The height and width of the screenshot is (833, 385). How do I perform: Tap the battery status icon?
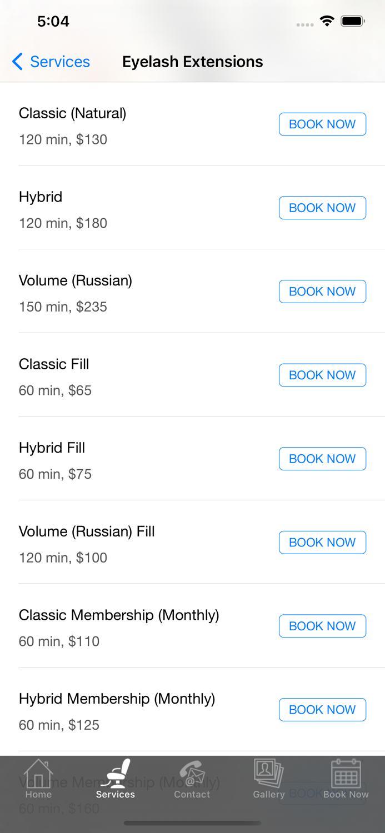(353, 22)
